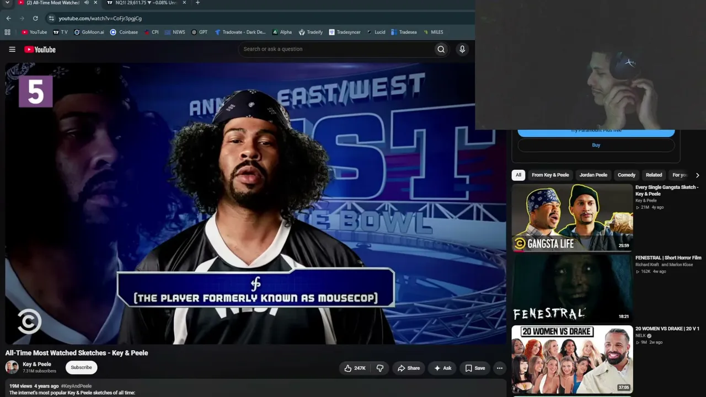This screenshot has width=706, height=397.
Task: Go back in browser history
Action: coord(8,18)
